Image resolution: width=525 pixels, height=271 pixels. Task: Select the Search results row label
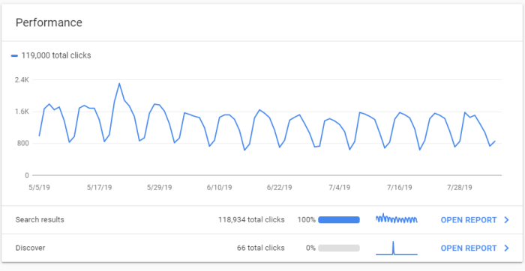pyautogui.click(x=40, y=220)
